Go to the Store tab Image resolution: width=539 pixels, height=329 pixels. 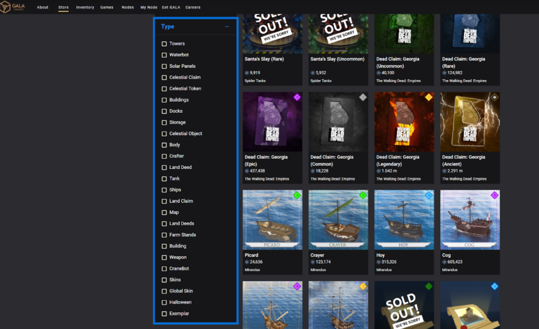point(63,7)
